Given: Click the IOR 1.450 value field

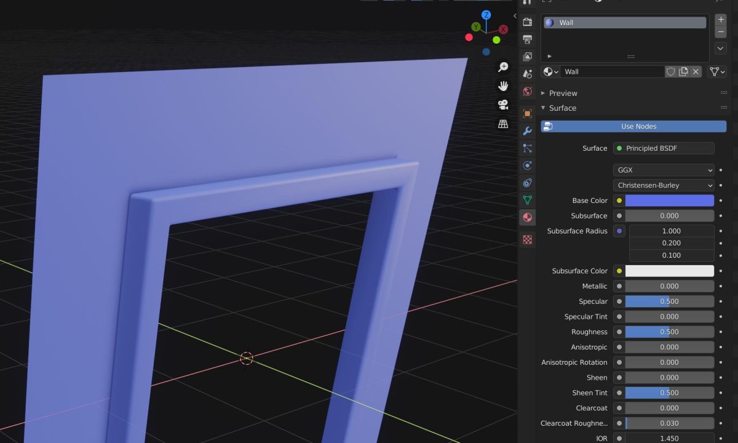Looking at the screenshot, I should coord(670,438).
